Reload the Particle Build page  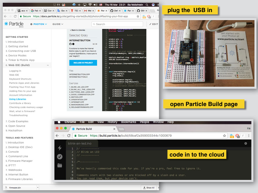pos(69,135)
